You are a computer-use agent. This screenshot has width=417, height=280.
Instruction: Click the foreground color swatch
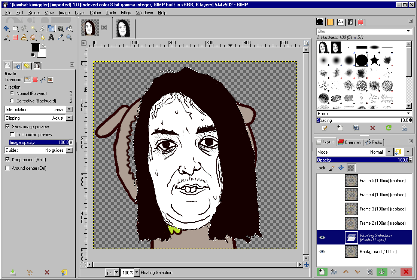(35, 48)
